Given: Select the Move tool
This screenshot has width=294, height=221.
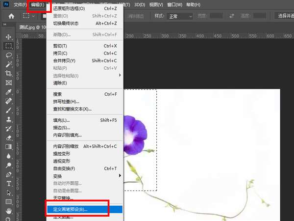Looking at the screenshot, I should coord(8,37).
